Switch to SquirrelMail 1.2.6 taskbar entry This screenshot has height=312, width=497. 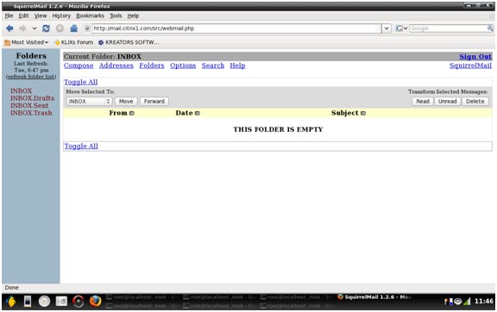point(374,297)
